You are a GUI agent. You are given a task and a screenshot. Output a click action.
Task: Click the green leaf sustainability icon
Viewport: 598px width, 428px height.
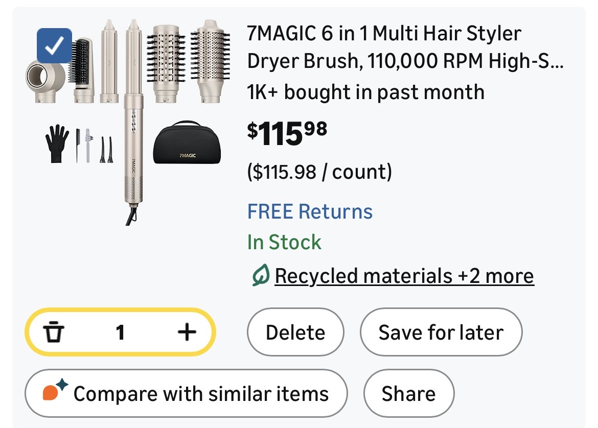pyautogui.click(x=260, y=276)
